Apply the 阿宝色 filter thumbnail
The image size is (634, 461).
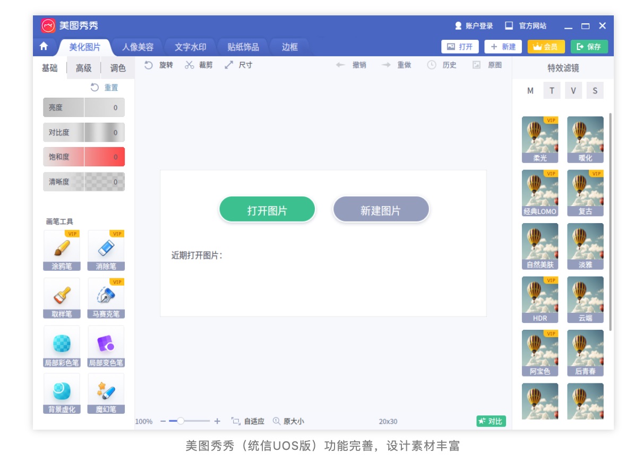click(x=540, y=353)
